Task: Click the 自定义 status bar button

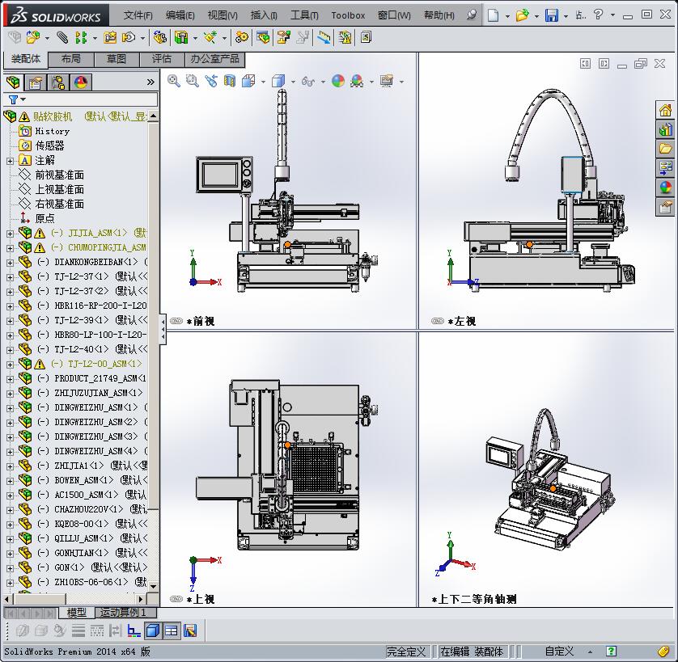Action: coord(559,651)
